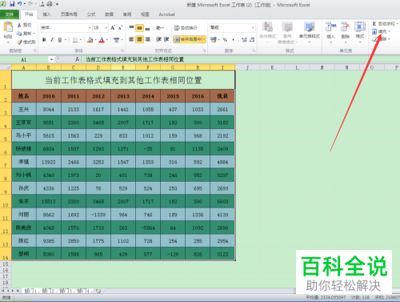Open the number format dropdown

(253, 27)
